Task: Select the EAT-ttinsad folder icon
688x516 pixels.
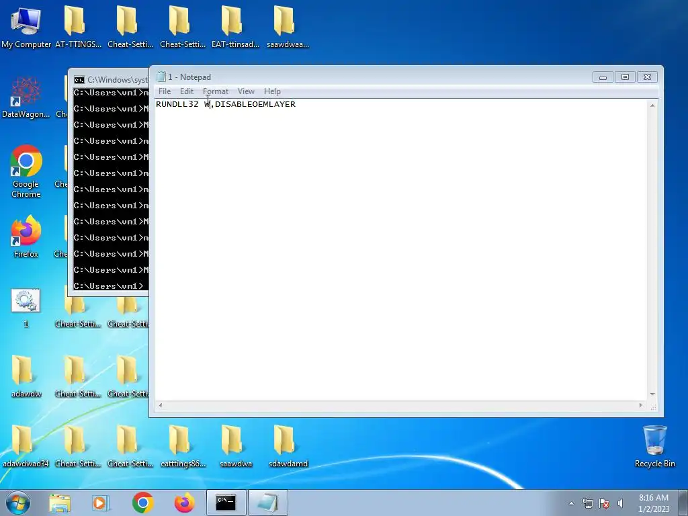Action: pos(235,26)
